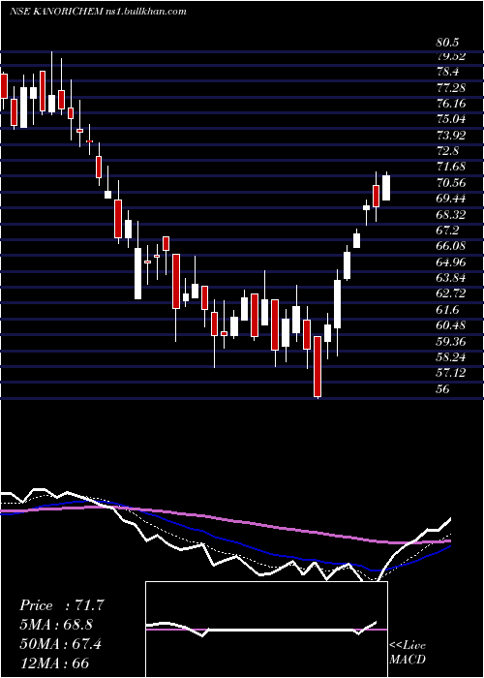
Task: Click the 50MA : 67.4 readout
Action: (x=60, y=644)
